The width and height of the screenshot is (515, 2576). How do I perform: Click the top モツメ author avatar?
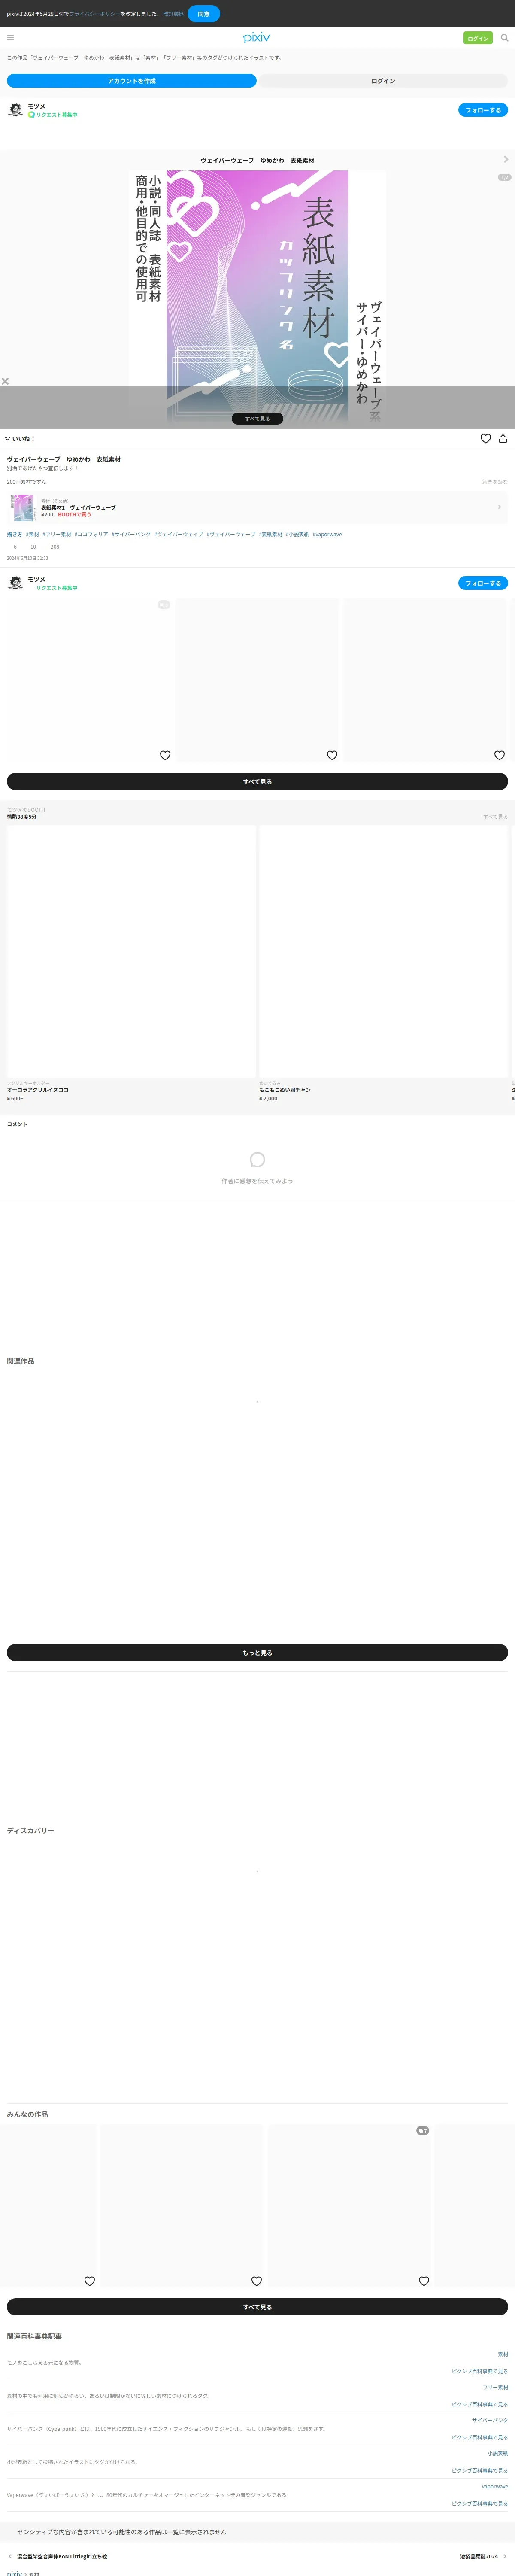point(15,110)
